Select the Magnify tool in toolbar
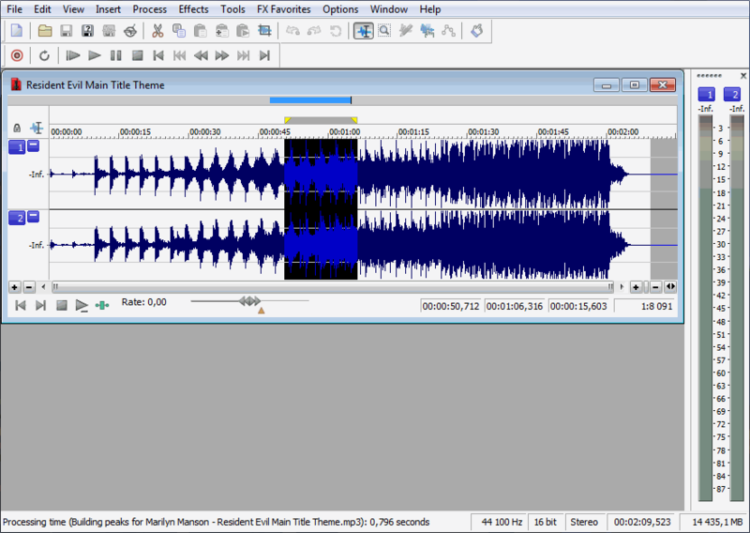 pyautogui.click(x=384, y=31)
